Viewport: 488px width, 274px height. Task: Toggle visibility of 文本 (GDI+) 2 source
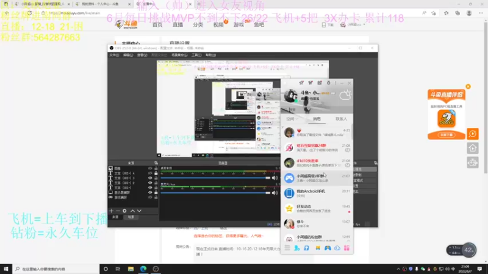(150, 183)
